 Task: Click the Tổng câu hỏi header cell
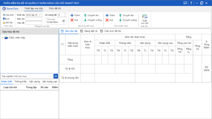point(184,43)
